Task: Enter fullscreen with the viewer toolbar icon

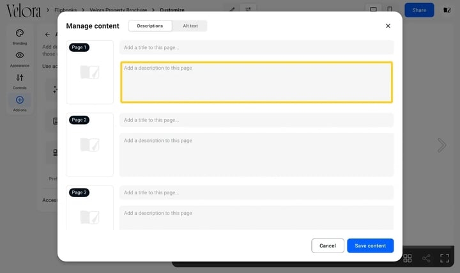Action: 445,258
